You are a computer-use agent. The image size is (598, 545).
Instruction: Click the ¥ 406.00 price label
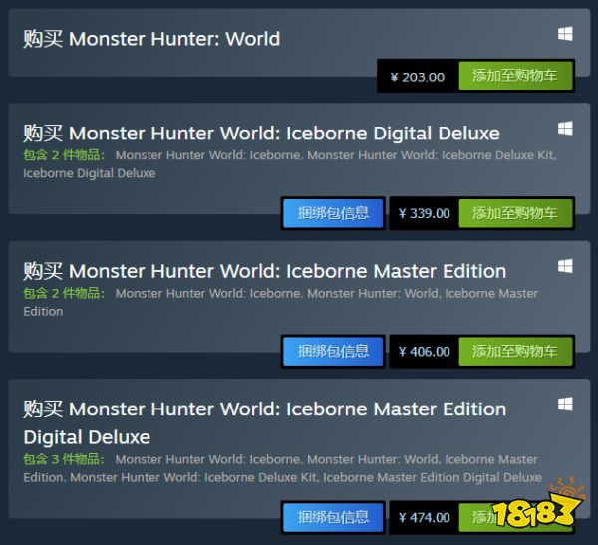425,352
